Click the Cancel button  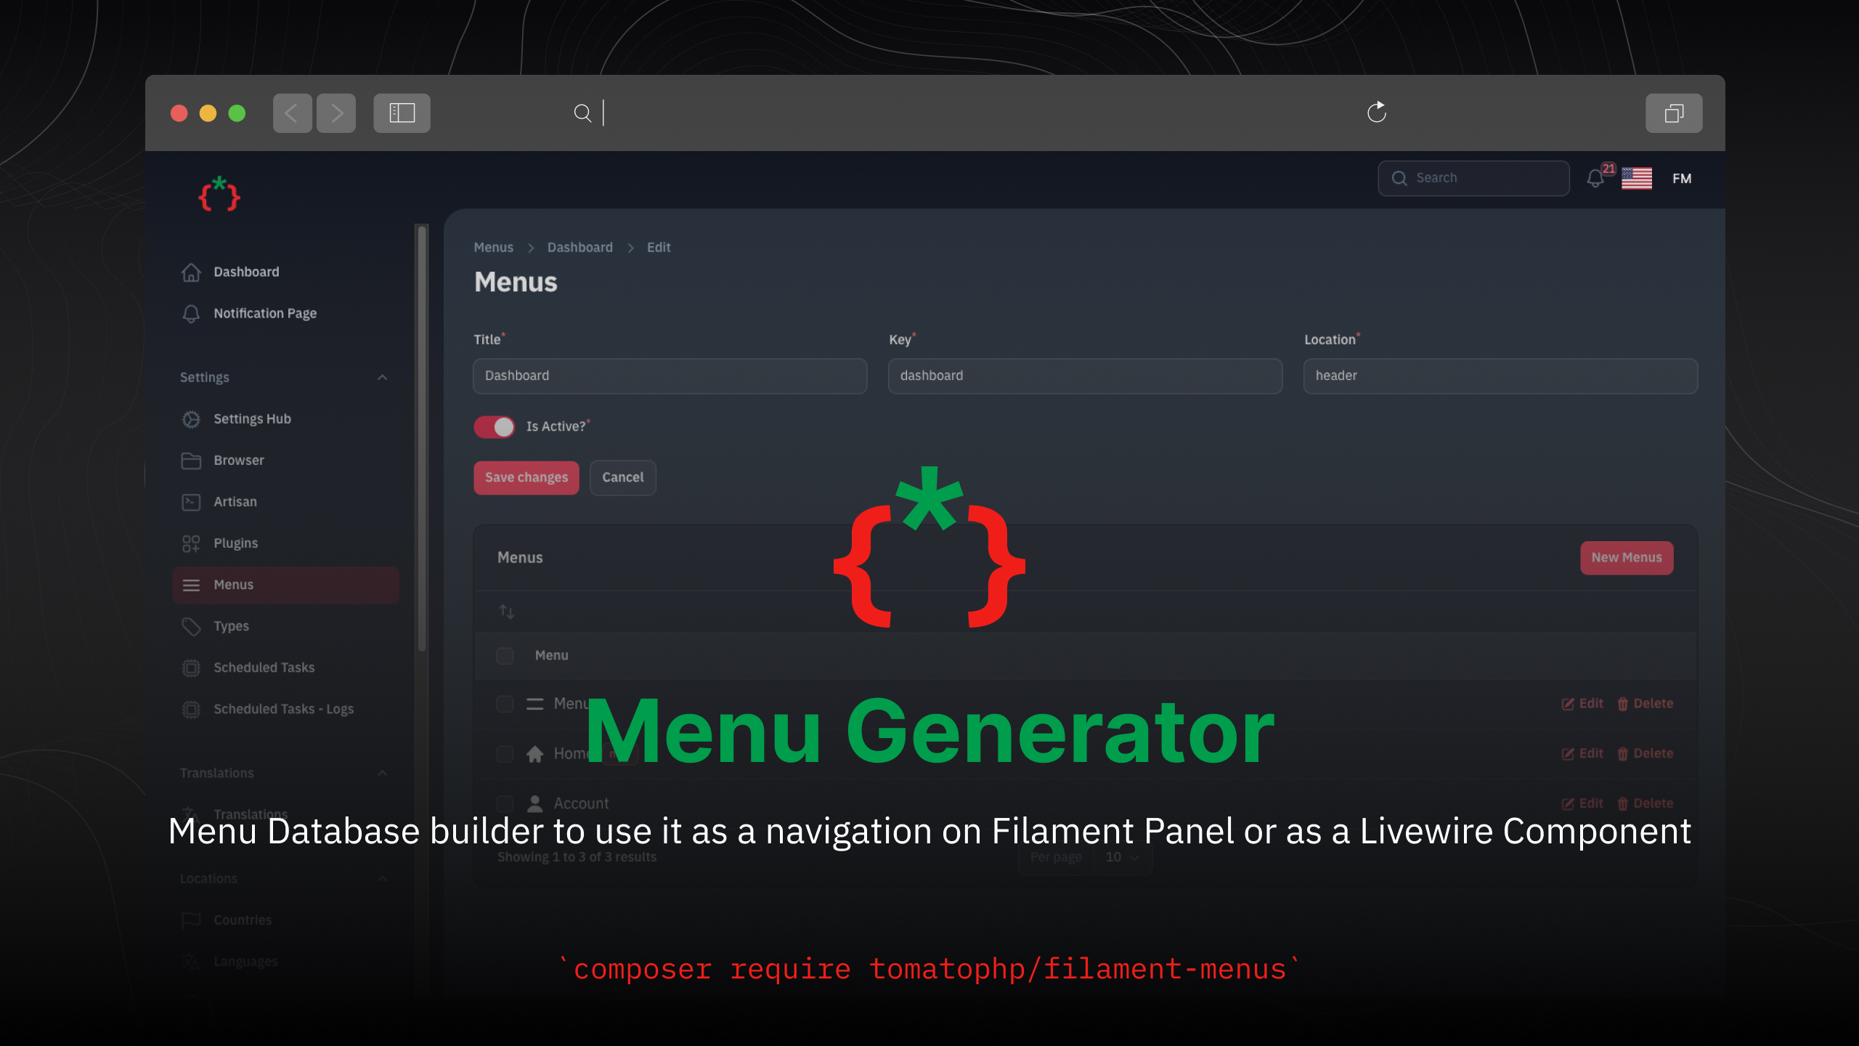tap(622, 477)
